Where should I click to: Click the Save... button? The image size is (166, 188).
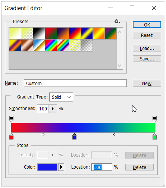(147, 59)
